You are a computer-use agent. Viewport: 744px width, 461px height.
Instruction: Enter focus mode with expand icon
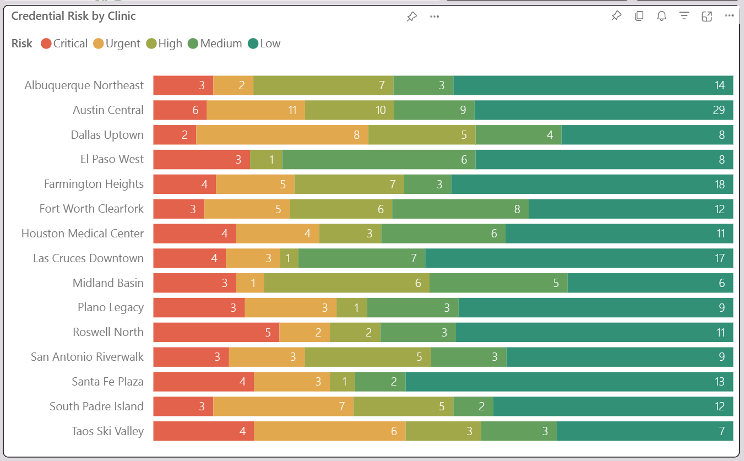707,16
